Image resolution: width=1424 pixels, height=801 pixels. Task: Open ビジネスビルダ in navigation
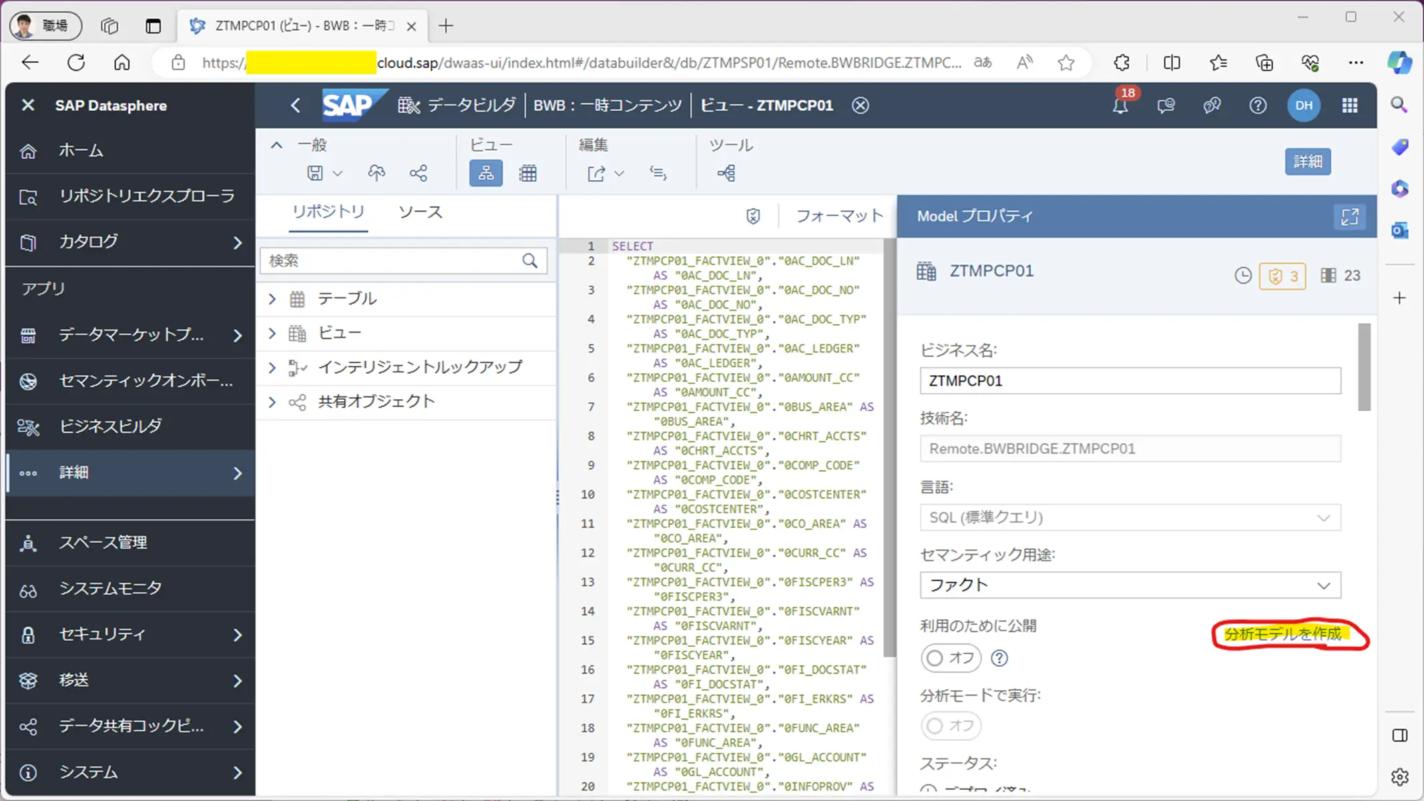pos(130,427)
